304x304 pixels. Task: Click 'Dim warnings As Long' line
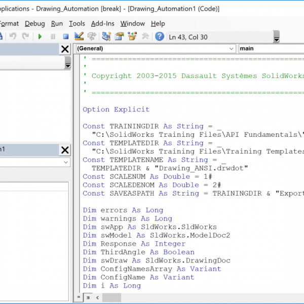point(128,218)
